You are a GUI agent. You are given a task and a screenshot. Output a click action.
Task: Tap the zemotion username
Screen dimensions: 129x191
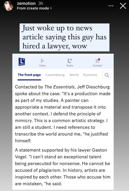[x=26, y=3]
